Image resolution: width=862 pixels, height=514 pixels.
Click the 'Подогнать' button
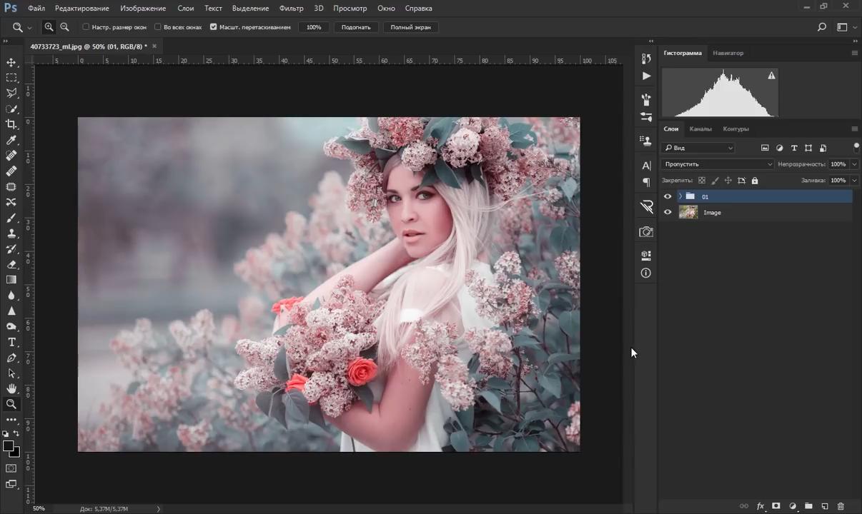click(356, 27)
